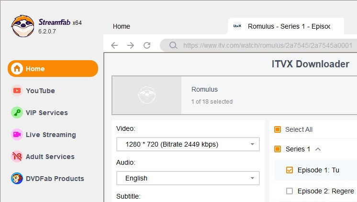Open the Home sidebar item
Viewport: 357px width, 202px height.
[53, 68]
